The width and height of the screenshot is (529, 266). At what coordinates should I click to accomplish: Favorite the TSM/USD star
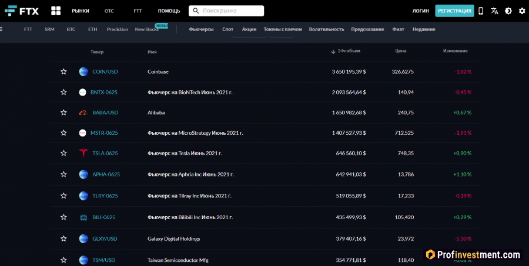63,260
